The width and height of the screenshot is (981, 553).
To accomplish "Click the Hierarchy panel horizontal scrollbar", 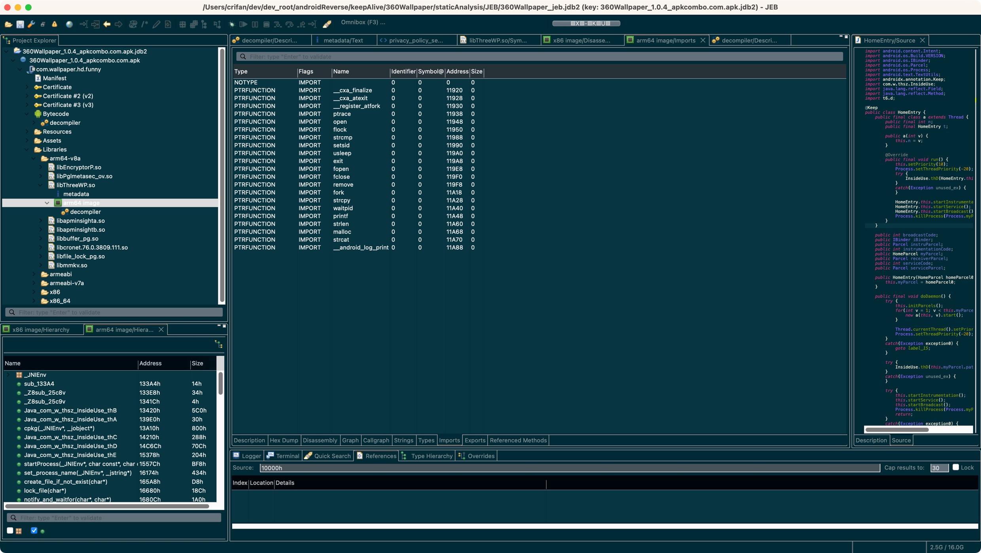I will pos(107,506).
